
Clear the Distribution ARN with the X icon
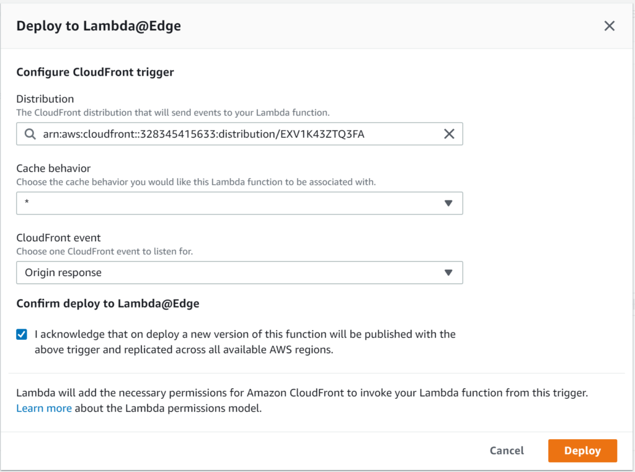449,134
